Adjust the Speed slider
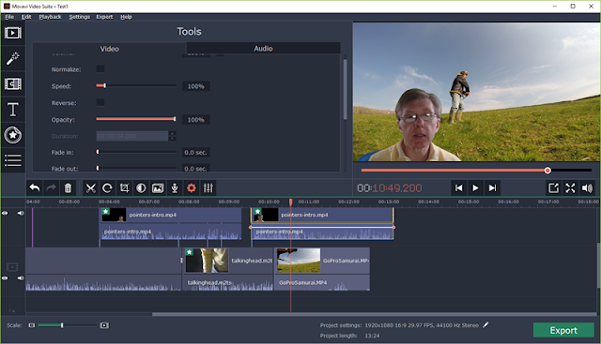The height and width of the screenshot is (344, 601). 136,85
